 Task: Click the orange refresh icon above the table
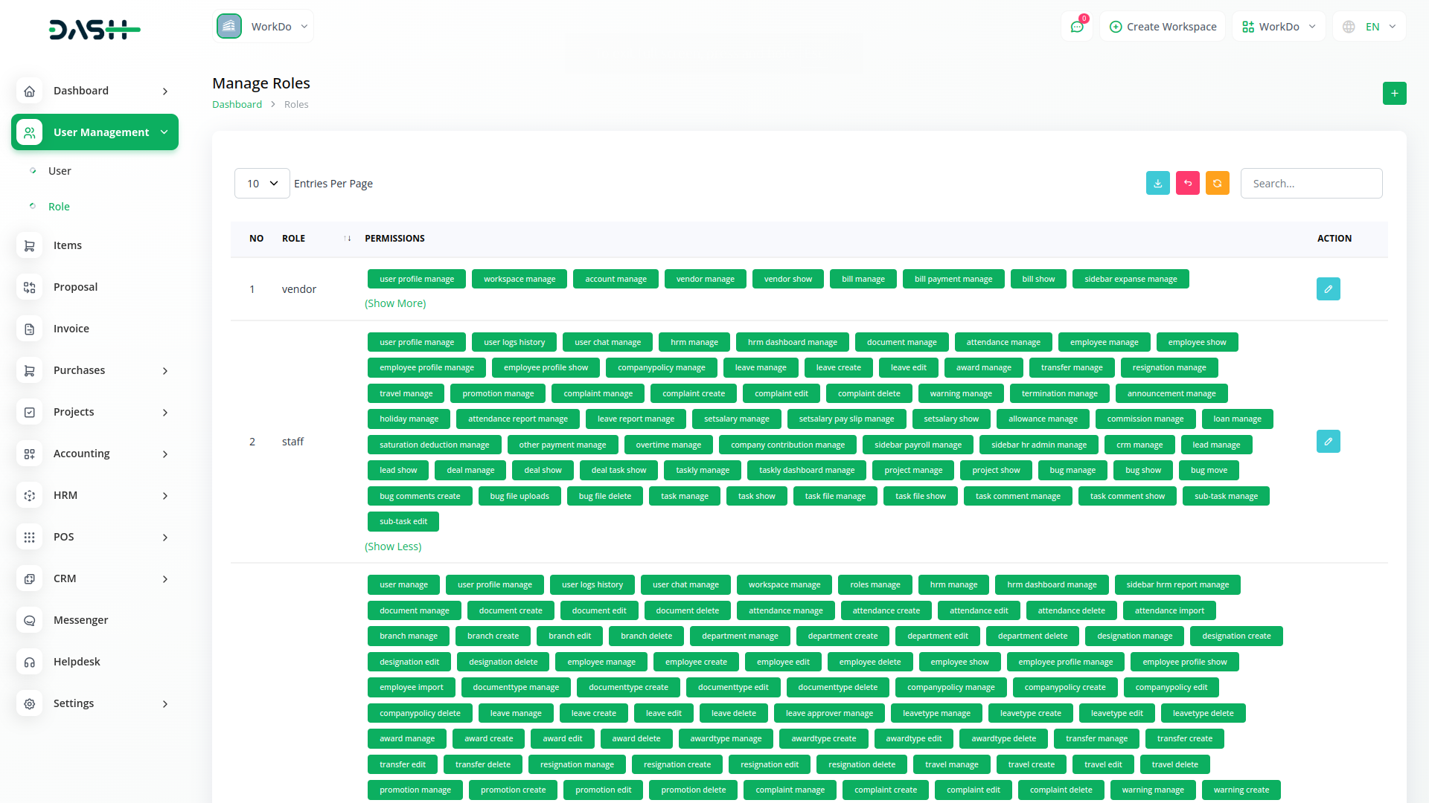1217,183
